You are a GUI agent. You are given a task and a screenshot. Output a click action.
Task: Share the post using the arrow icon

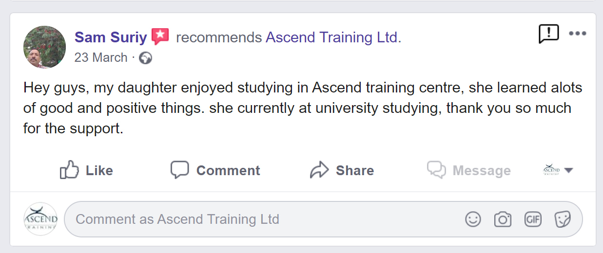pos(319,170)
